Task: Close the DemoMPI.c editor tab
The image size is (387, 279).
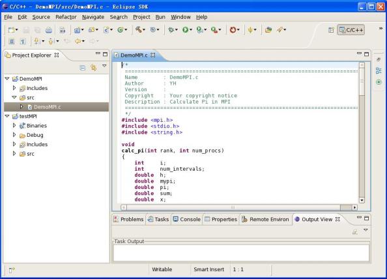Action: 153,55
